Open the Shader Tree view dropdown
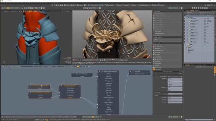 click(192, 12)
